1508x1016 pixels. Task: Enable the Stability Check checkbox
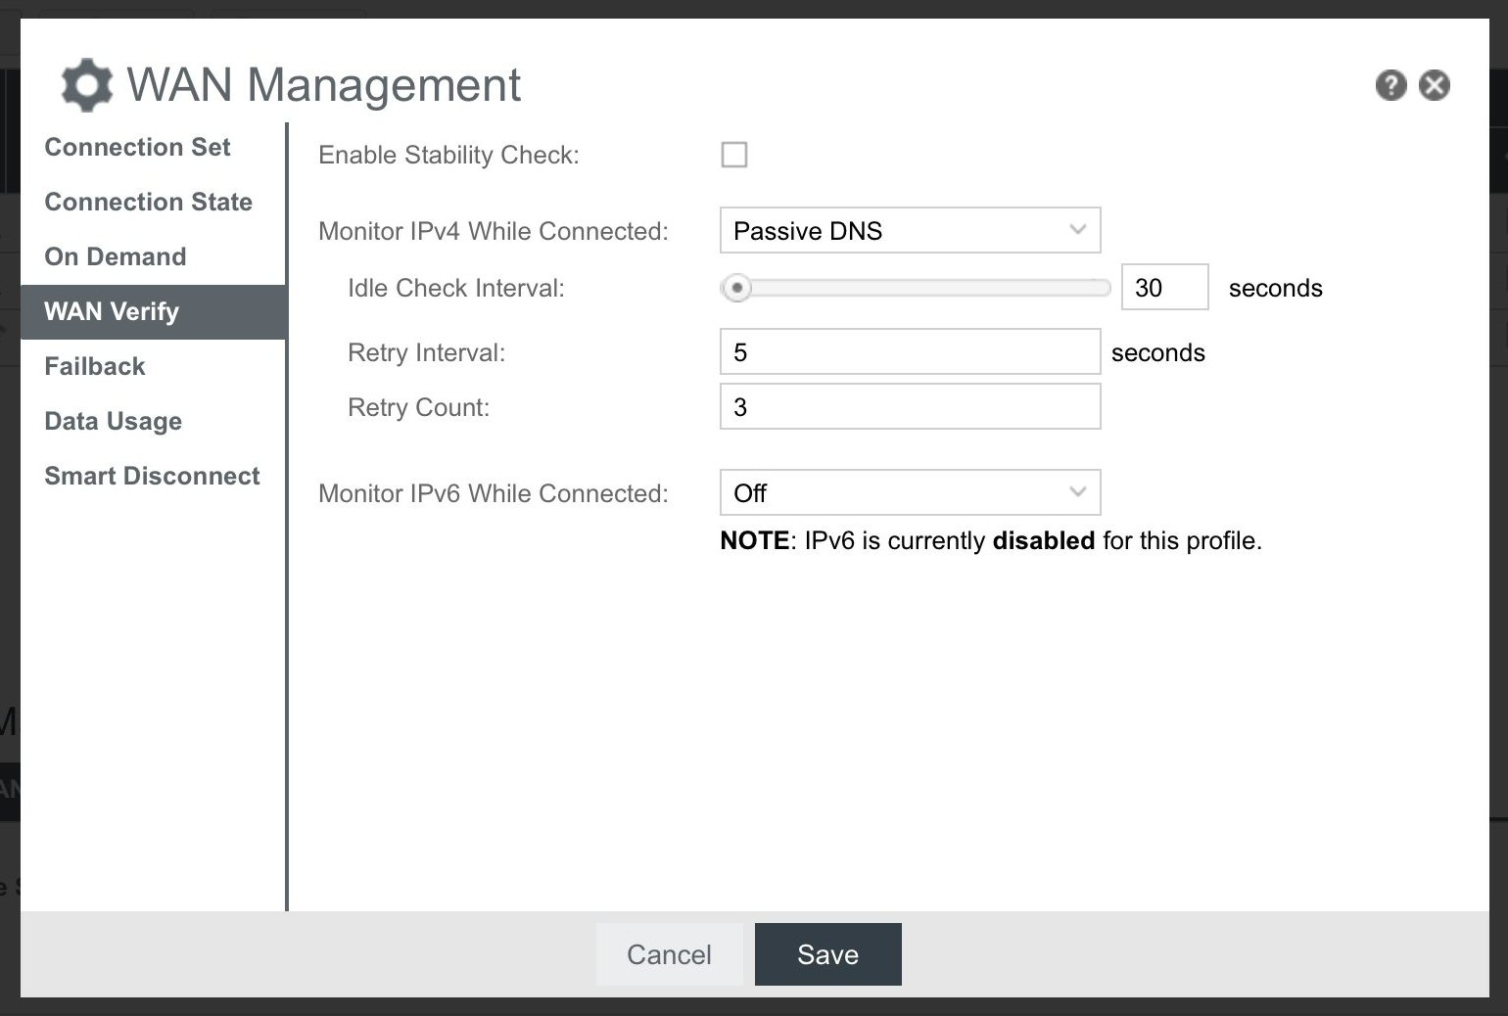[x=734, y=155]
